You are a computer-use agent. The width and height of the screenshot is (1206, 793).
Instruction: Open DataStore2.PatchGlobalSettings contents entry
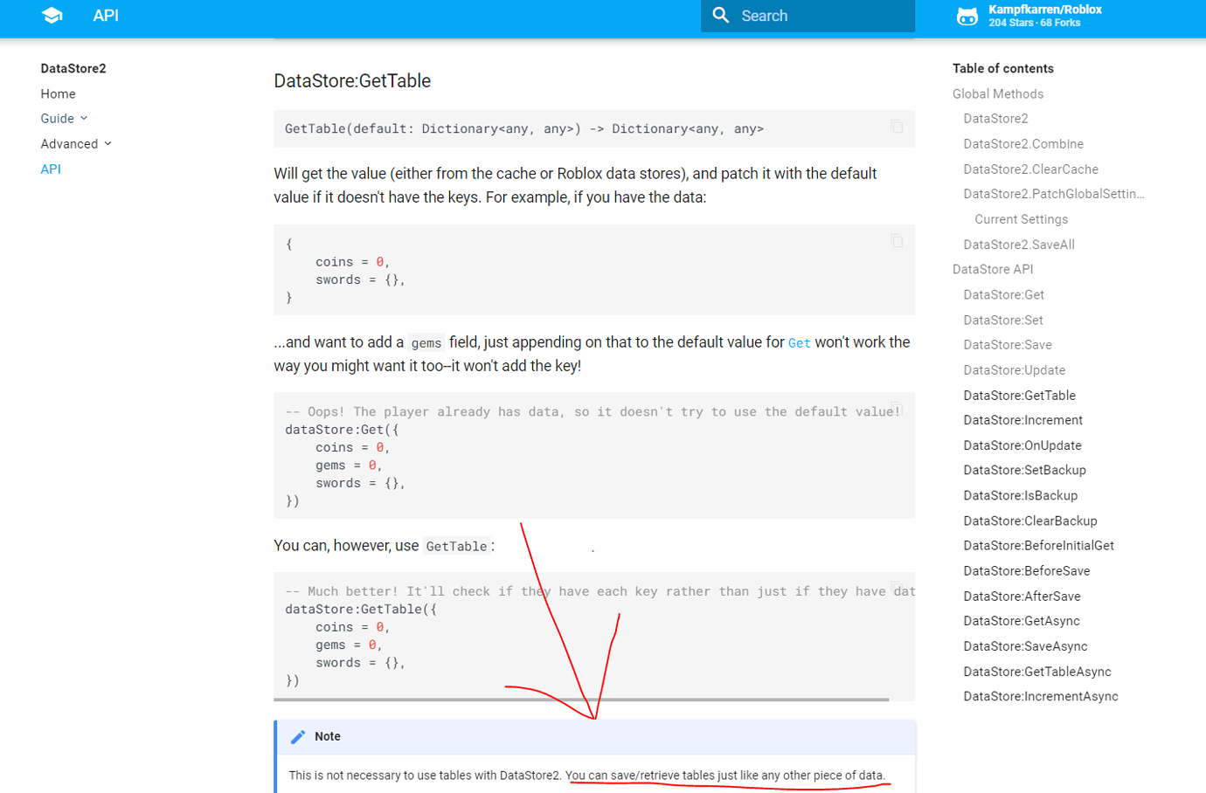(1054, 194)
